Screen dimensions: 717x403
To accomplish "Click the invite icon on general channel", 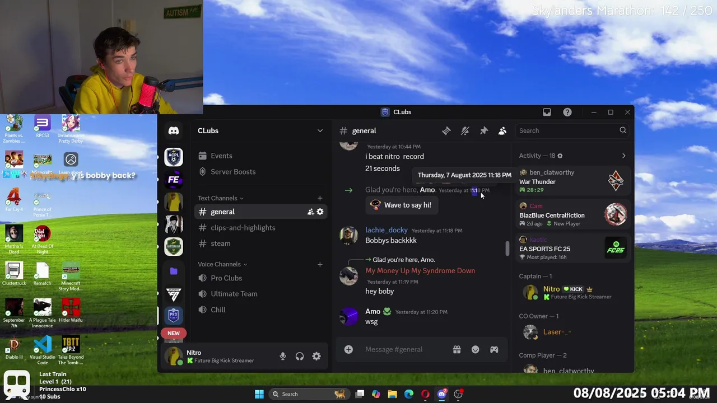I will (x=310, y=212).
